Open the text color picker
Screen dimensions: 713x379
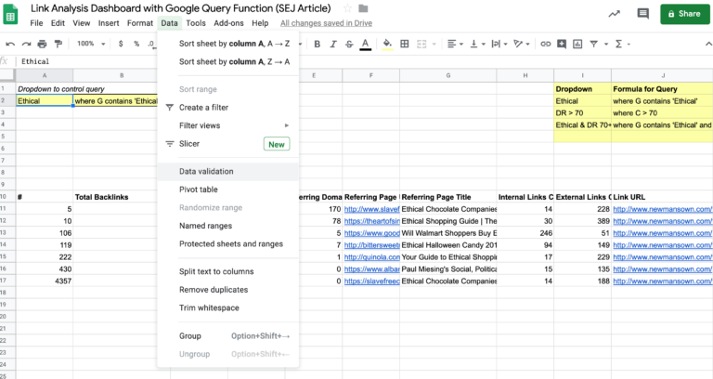click(x=365, y=44)
